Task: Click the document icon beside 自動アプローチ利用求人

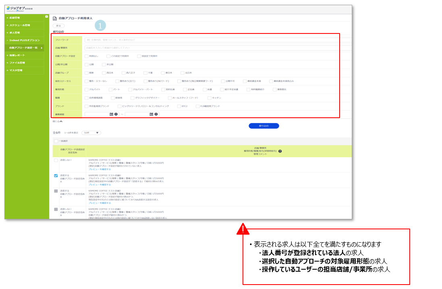Action: click(55, 17)
